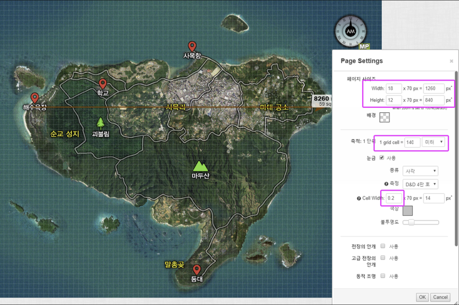This screenshot has width=459, height=305.
Task: Click the Cell Width field showing 0.2
Action: click(x=394, y=198)
